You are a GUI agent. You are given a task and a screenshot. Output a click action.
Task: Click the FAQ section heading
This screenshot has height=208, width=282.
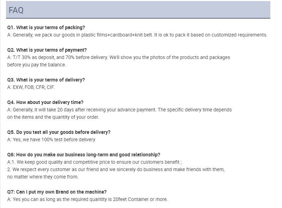pyautogui.click(x=16, y=10)
